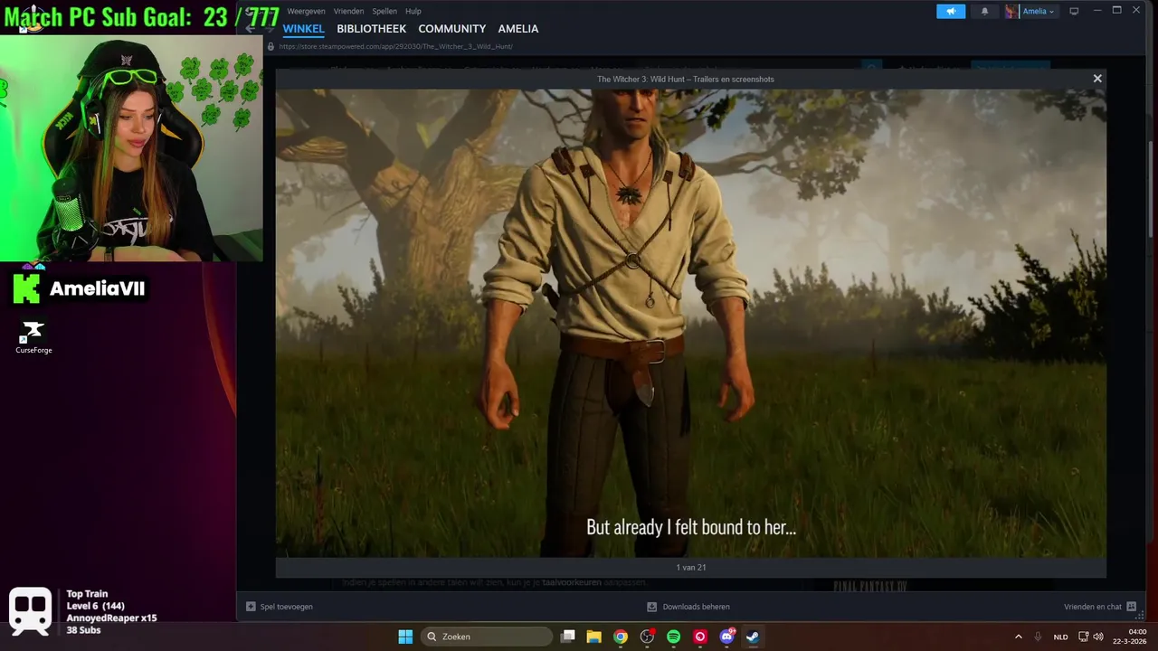Open network settings tray icon

point(1084,637)
